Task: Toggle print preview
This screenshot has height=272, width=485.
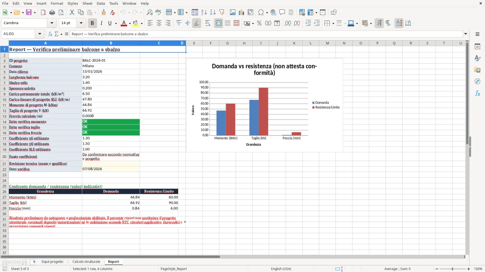Action: point(61,12)
